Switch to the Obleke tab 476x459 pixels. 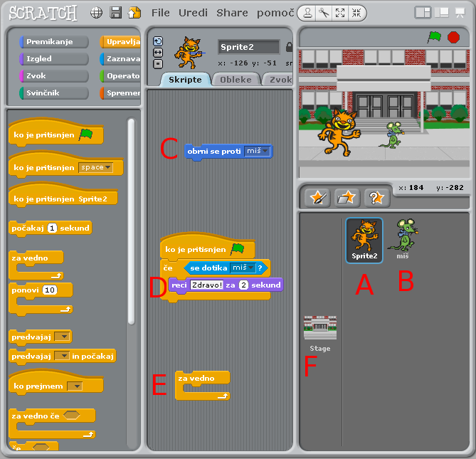236,80
